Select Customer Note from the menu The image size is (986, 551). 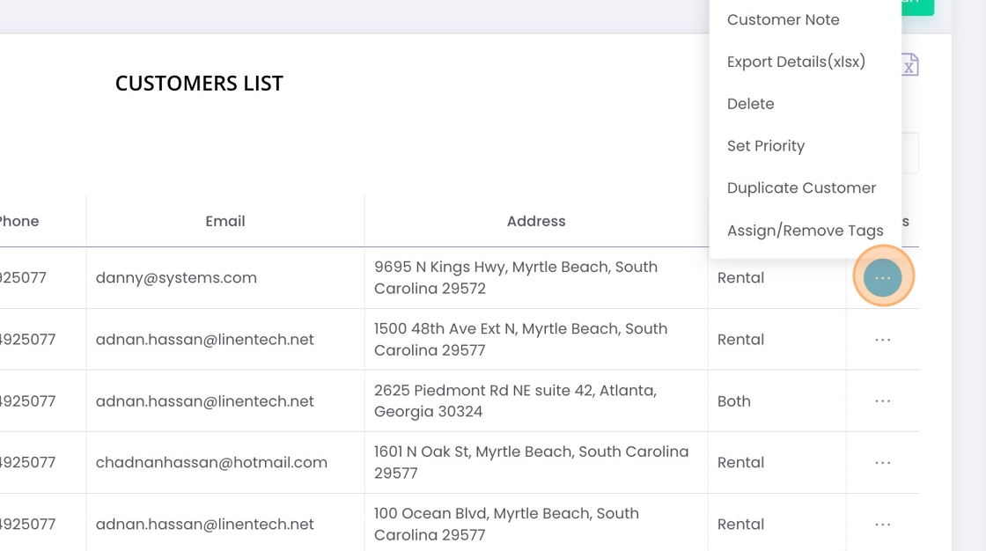coord(783,19)
